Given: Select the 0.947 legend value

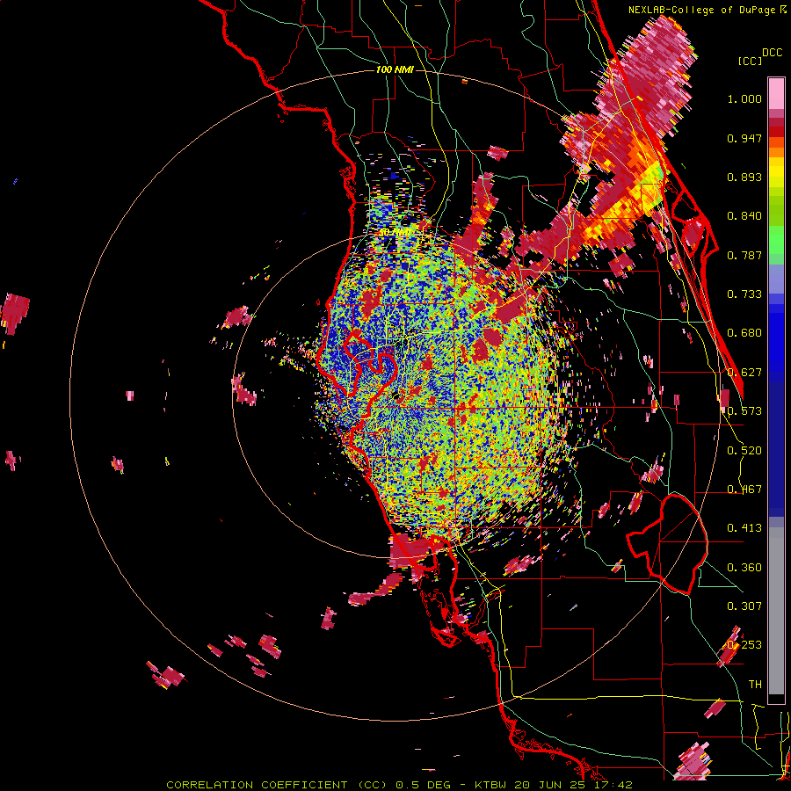Looking at the screenshot, I should 744,138.
